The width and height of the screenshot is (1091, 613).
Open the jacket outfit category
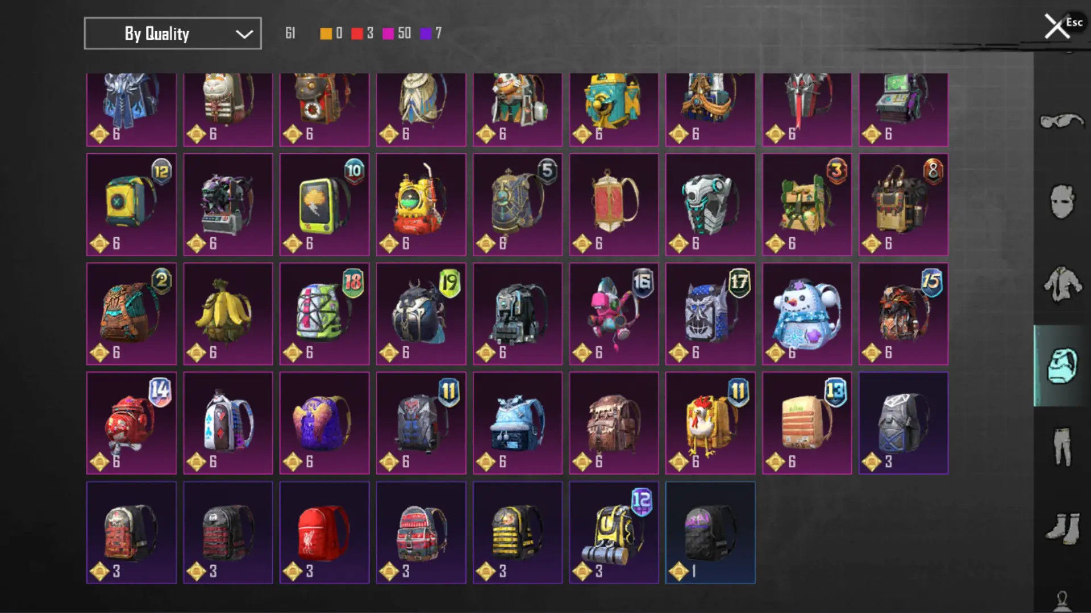point(1061,283)
